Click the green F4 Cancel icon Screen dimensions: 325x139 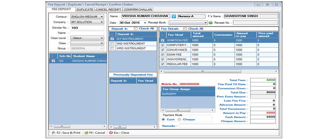86,133
